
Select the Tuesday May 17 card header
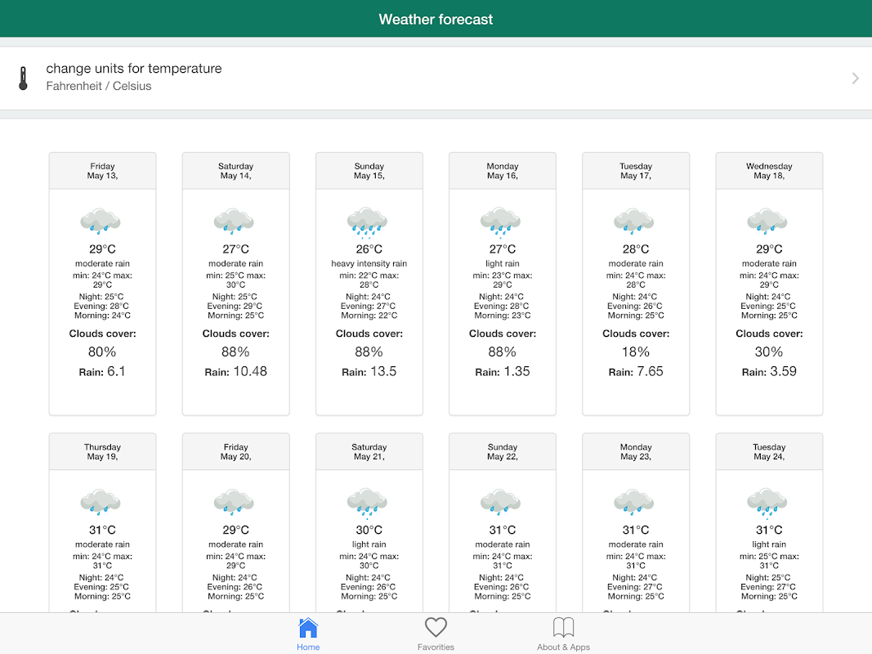pyautogui.click(x=636, y=171)
